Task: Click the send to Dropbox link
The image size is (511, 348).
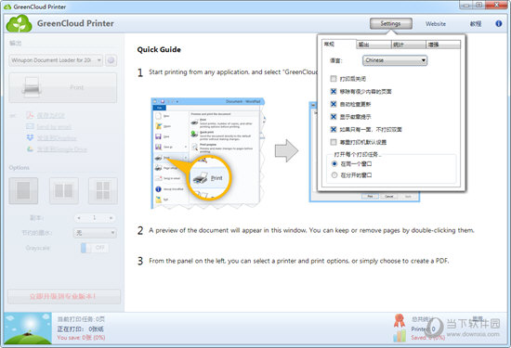Action: [57, 138]
